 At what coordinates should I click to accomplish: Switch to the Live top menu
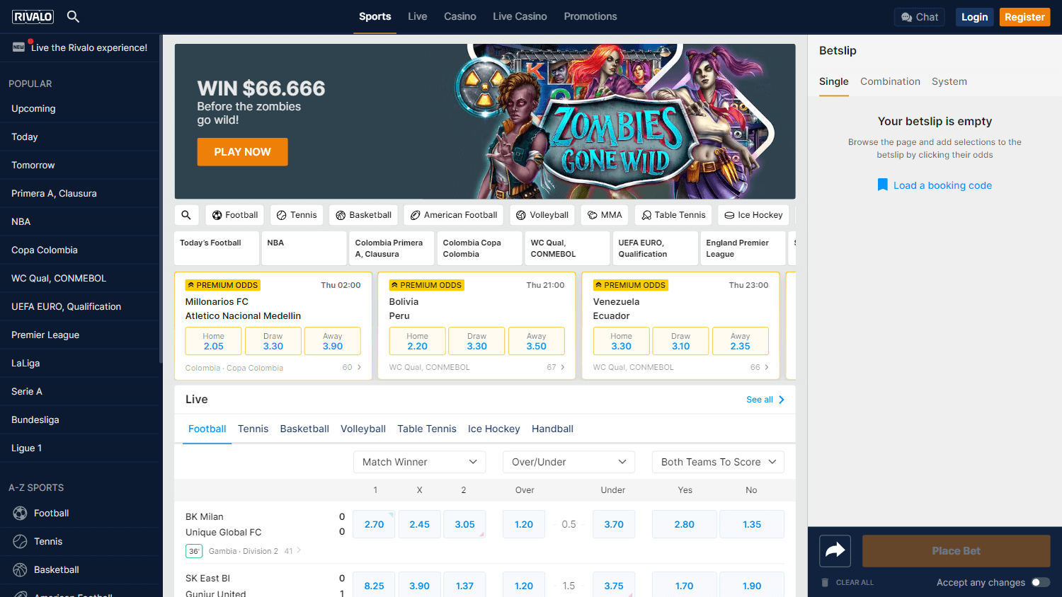[418, 16]
